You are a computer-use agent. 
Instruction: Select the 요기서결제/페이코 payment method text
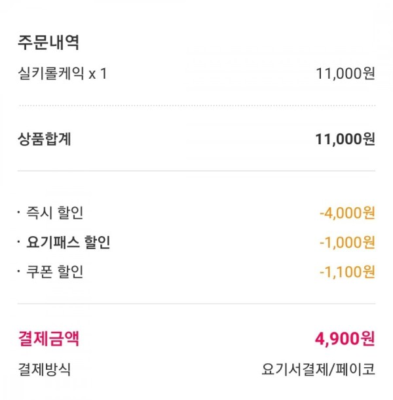tap(318, 369)
